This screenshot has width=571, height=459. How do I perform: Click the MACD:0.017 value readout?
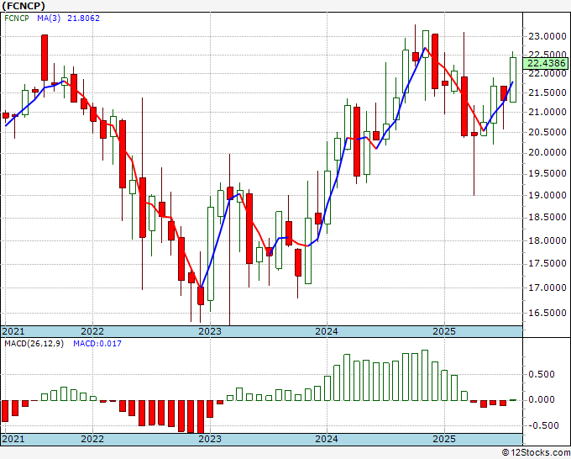[97, 344]
